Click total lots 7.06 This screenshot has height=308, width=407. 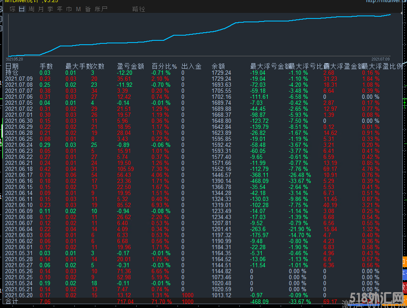(x=45, y=302)
